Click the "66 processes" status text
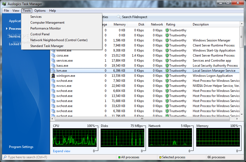 point(216,157)
